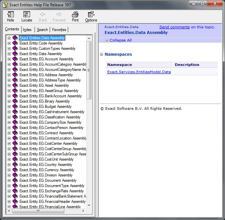Click book icon for Exact.Entity.EG.Contract Assembly
The image size is (225, 220).
[15, 133]
